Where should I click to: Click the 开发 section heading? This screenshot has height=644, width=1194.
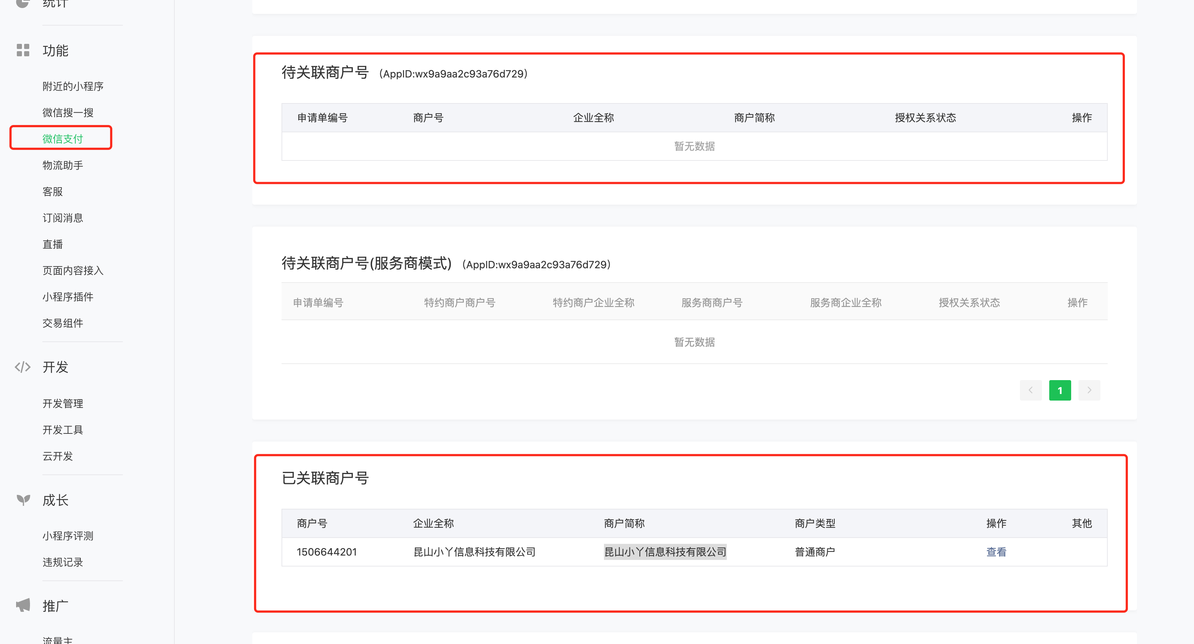coord(55,367)
